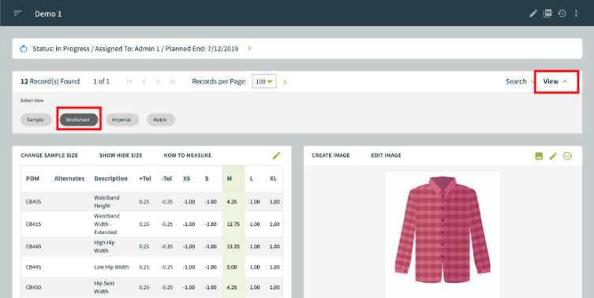The width and height of the screenshot is (594, 298).
Task: Select the Imperial view
Action: (x=122, y=120)
